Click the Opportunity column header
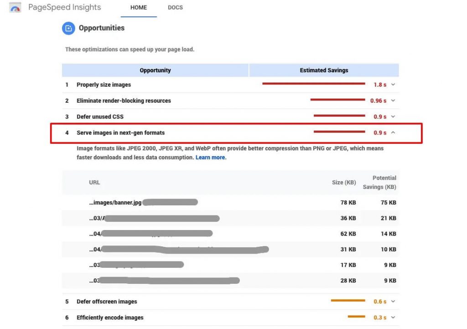This screenshot has width=467, height=329. click(155, 70)
